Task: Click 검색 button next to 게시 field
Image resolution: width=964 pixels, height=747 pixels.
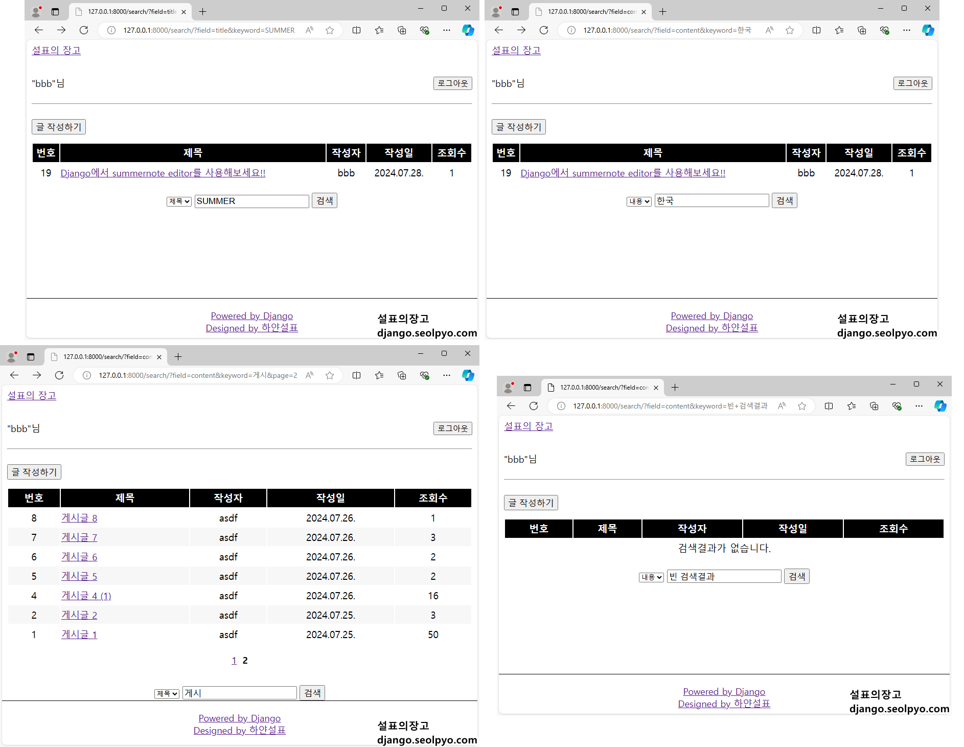Action: click(x=312, y=693)
